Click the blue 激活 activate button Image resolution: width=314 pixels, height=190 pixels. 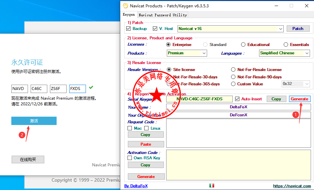[34, 121]
